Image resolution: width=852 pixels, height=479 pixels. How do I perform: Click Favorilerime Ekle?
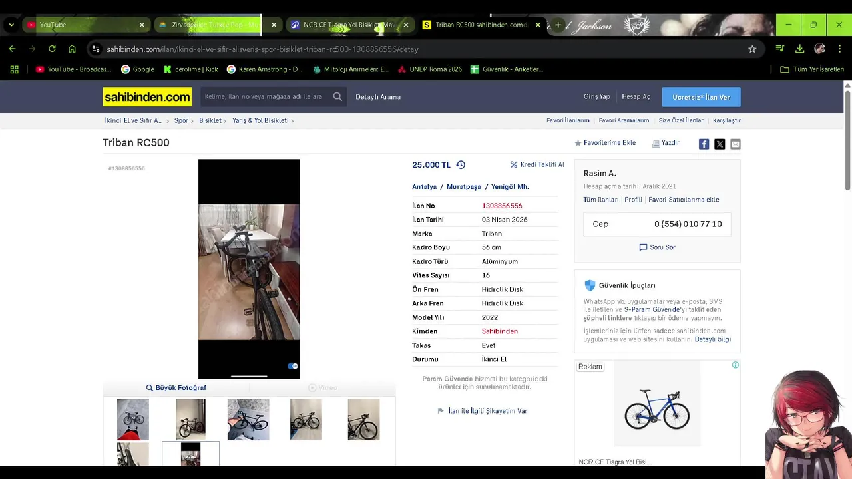click(x=605, y=143)
